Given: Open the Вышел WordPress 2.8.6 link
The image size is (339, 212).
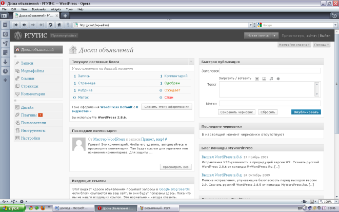Looking at the screenshot, I should click(x=222, y=157).
